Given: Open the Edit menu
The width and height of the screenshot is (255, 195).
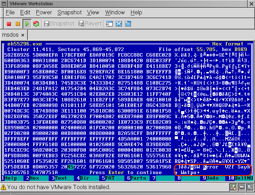Looking at the screenshot, I should [25, 13].
